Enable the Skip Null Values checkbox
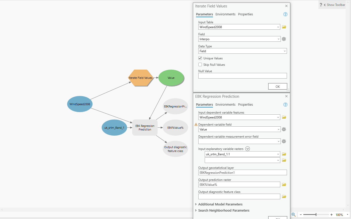 [x=200, y=65]
